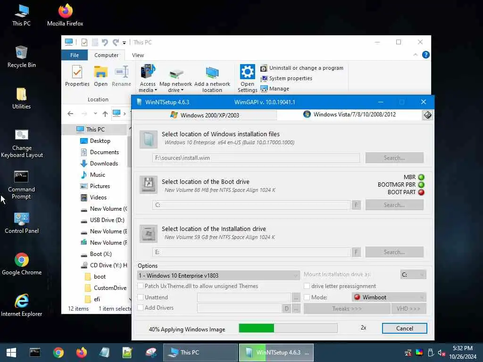This screenshot has width=483, height=362.
Task: Switch to View ribbon tab
Action: [x=138, y=55]
